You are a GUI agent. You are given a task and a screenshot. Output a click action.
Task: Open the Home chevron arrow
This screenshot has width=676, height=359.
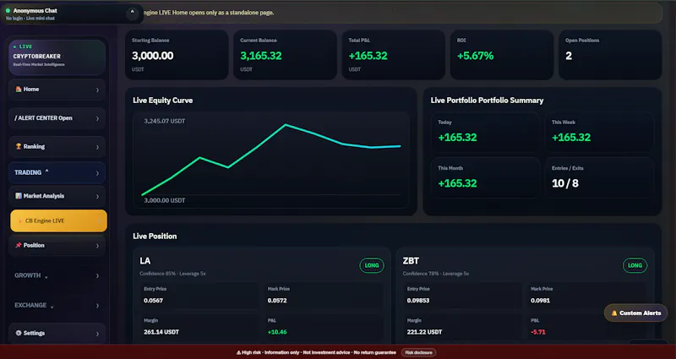(97, 90)
